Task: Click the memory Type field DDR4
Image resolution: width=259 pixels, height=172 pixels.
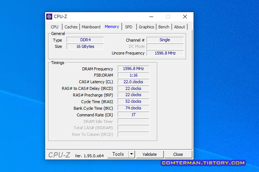Action: (x=85, y=40)
